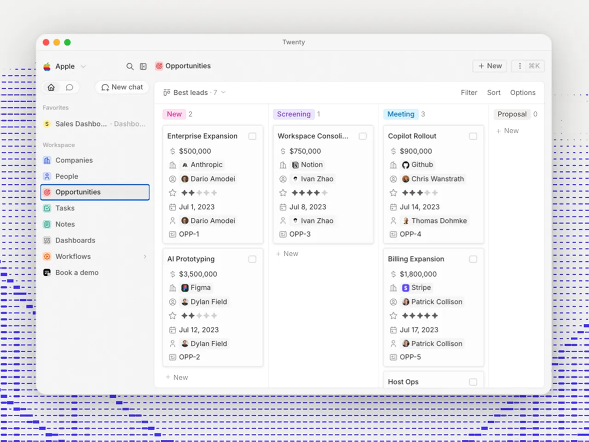Screen dimensions: 589x442
Task: Open Dashboards in the sidebar
Action: coord(95,240)
